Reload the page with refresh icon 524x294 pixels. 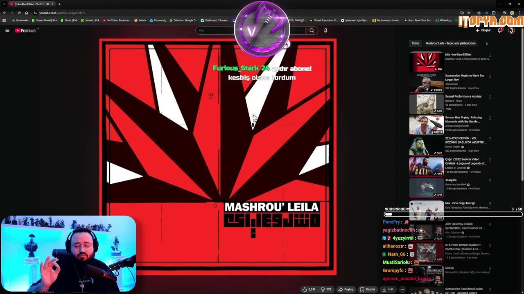(x=19, y=13)
